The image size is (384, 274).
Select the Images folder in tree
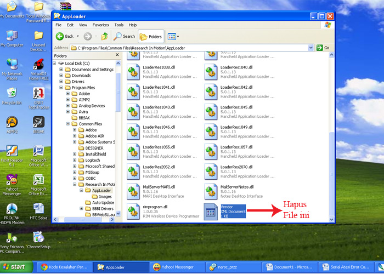click(x=105, y=197)
